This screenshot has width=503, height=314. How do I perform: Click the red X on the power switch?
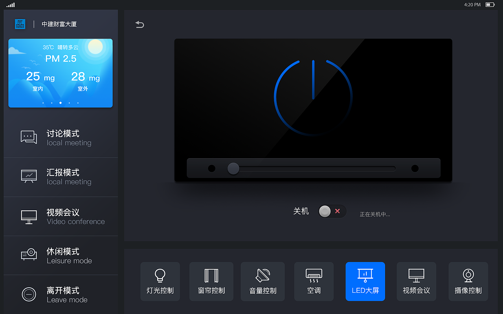338,211
